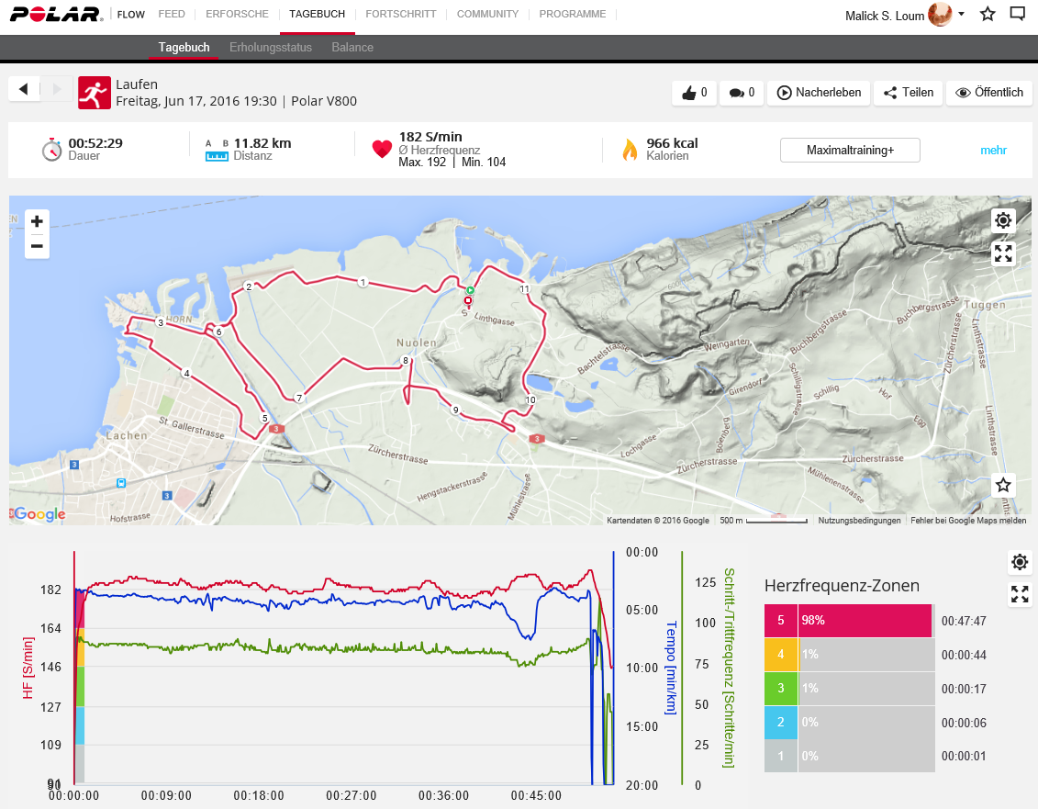Switch to the Erholungsstatus tab

(271, 47)
